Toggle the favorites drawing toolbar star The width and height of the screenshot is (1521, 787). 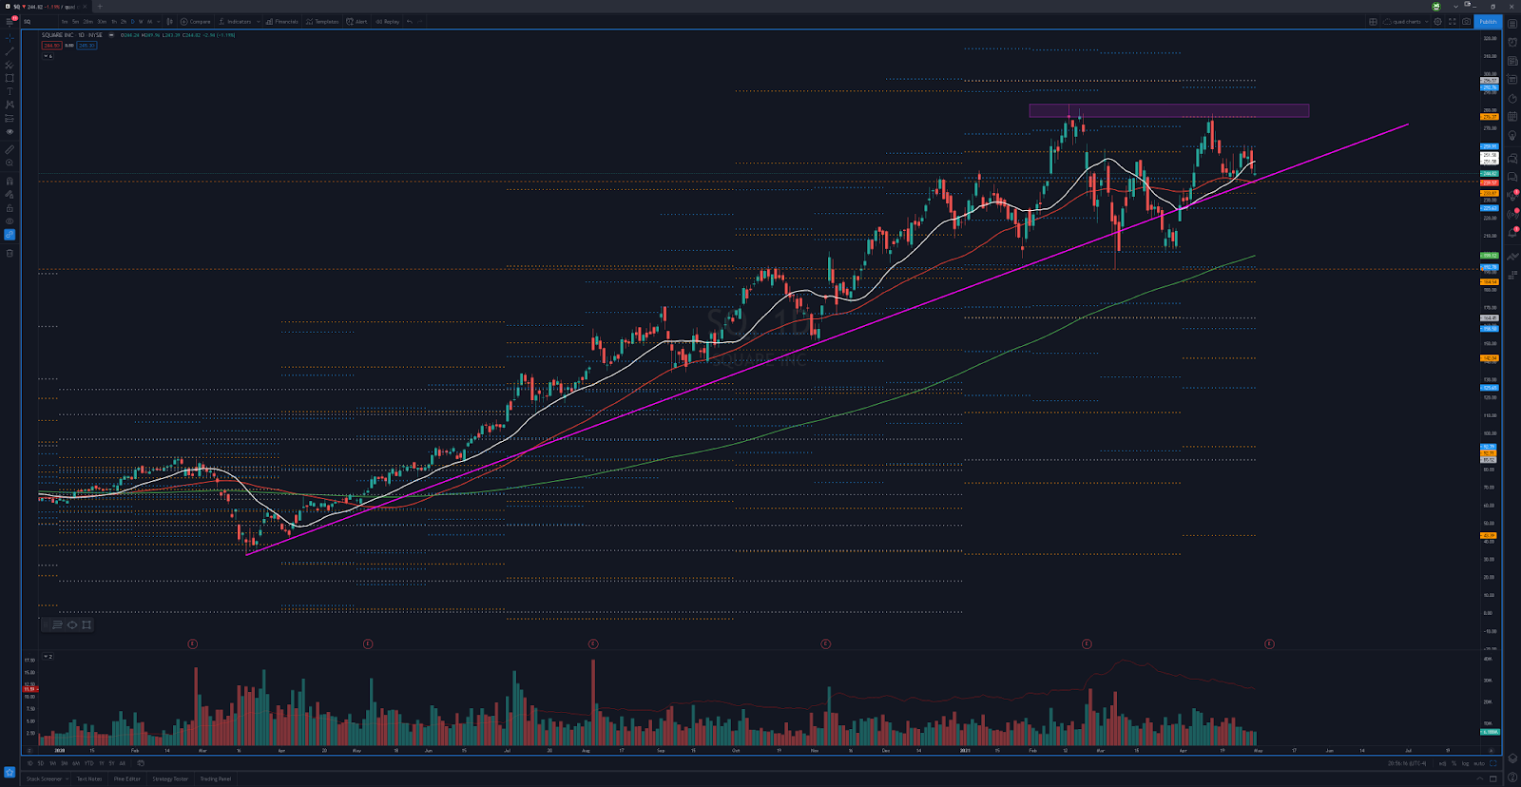10,772
